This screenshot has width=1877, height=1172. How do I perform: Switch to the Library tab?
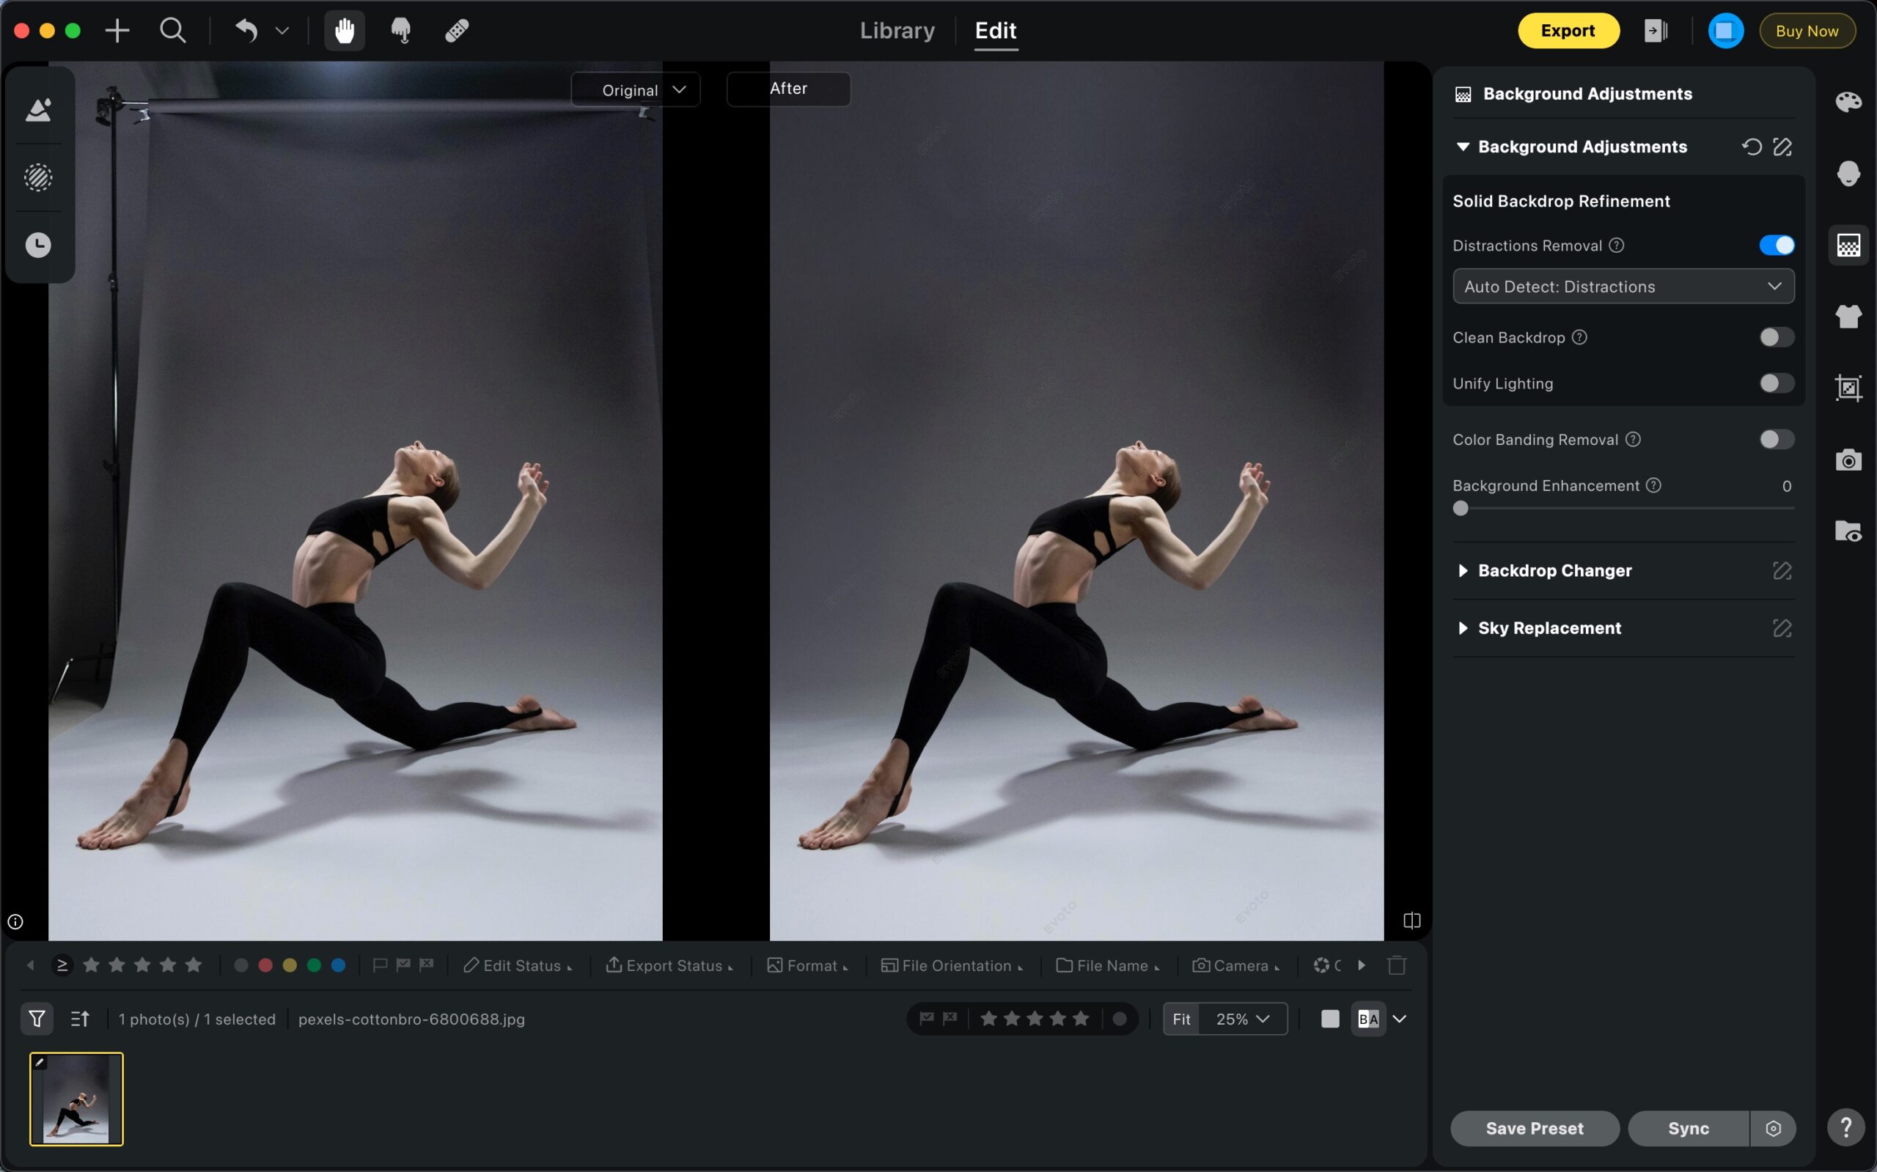click(x=897, y=30)
